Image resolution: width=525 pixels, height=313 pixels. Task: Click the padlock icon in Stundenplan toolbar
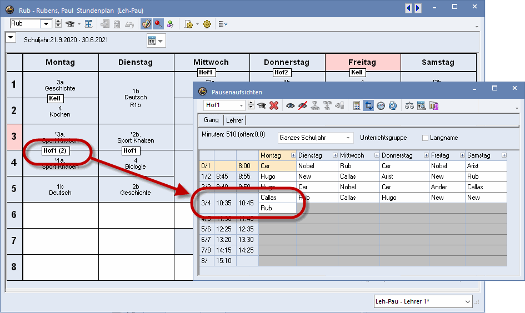[x=117, y=24]
